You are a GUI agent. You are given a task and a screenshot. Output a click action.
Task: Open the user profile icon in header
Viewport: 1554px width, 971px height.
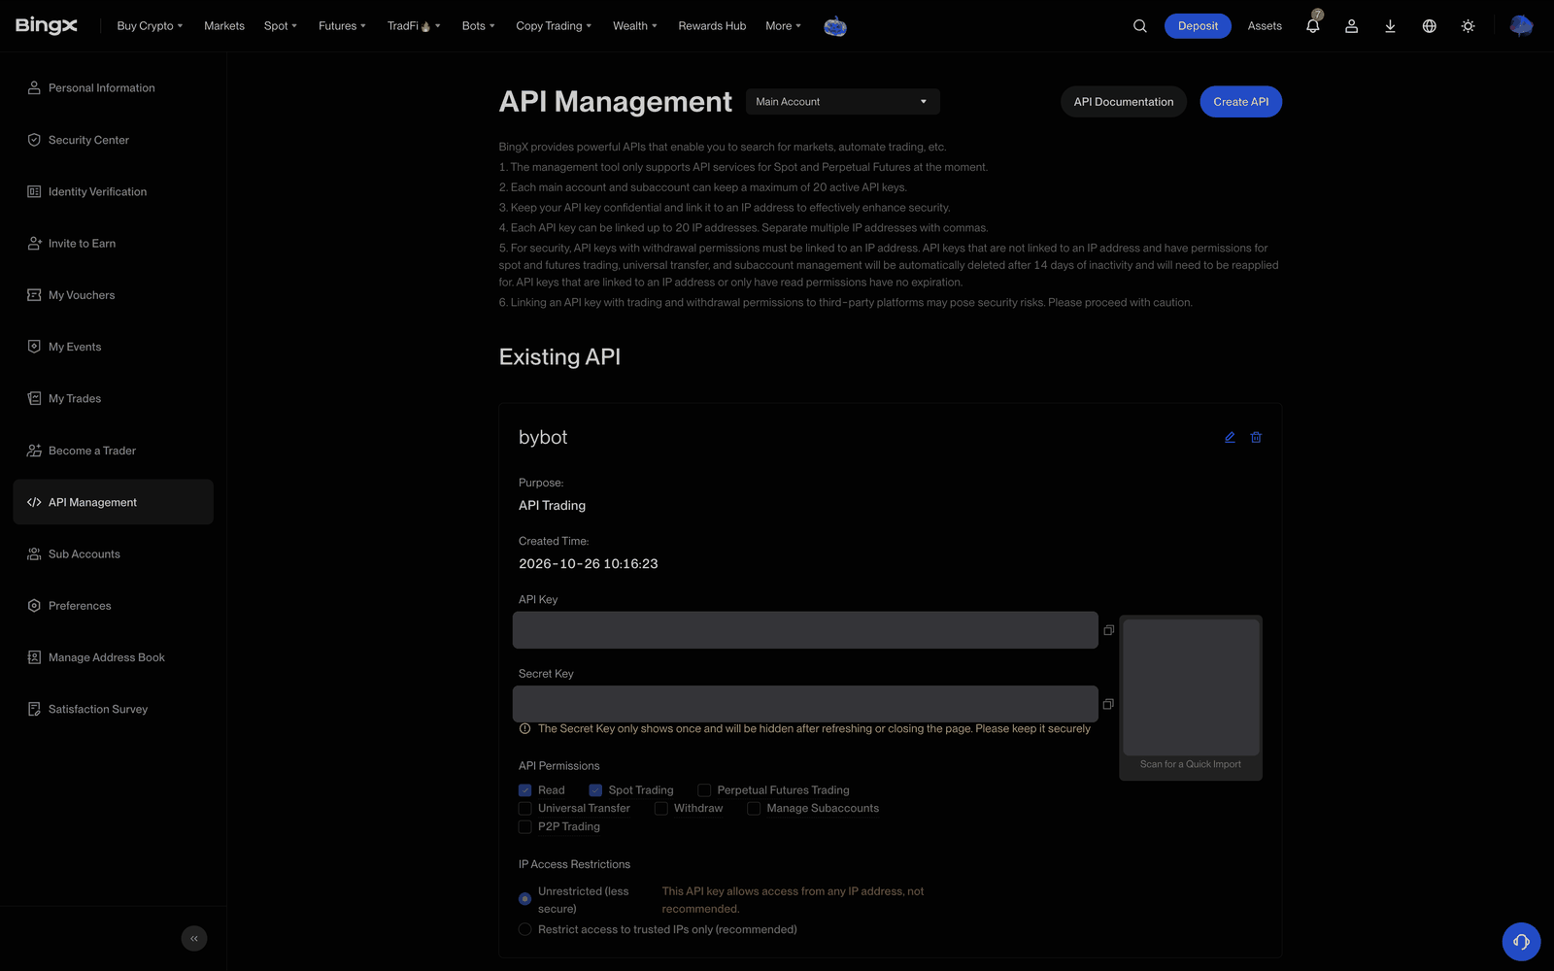click(1351, 26)
